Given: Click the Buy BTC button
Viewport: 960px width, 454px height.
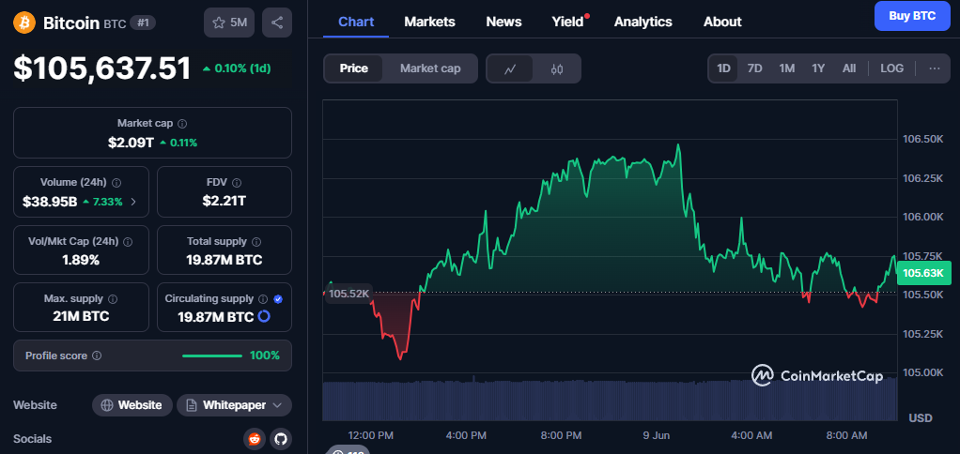Looking at the screenshot, I should click(912, 16).
